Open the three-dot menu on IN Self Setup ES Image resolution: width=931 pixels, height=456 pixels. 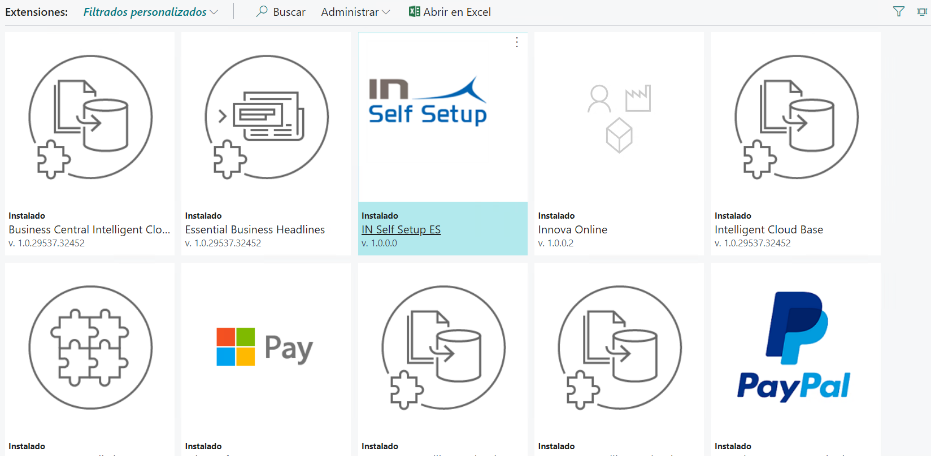(x=517, y=42)
